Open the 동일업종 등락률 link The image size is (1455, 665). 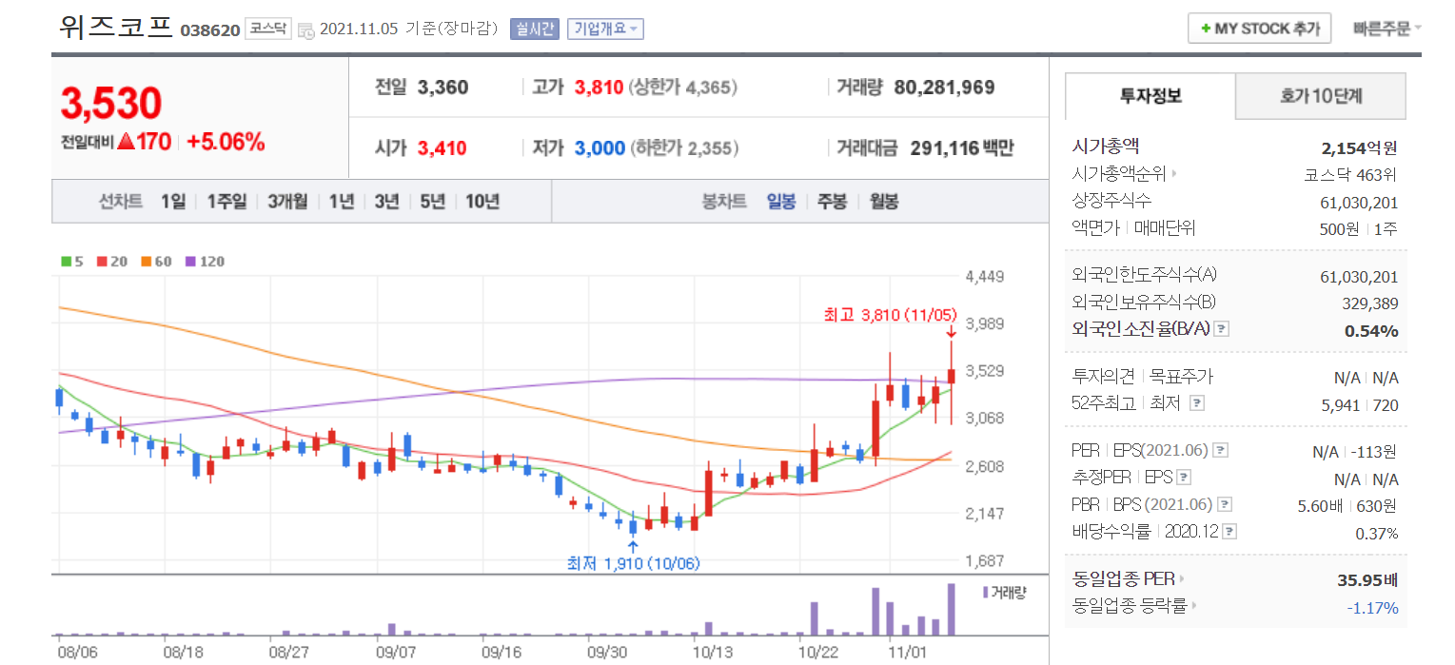pyautogui.click(x=1133, y=606)
